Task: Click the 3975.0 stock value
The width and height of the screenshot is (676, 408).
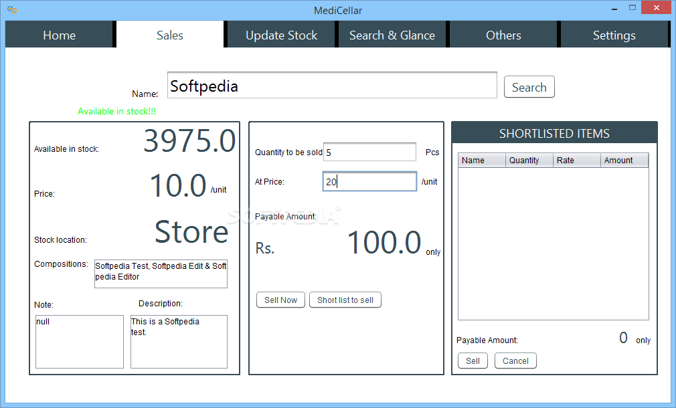Action: point(189,141)
